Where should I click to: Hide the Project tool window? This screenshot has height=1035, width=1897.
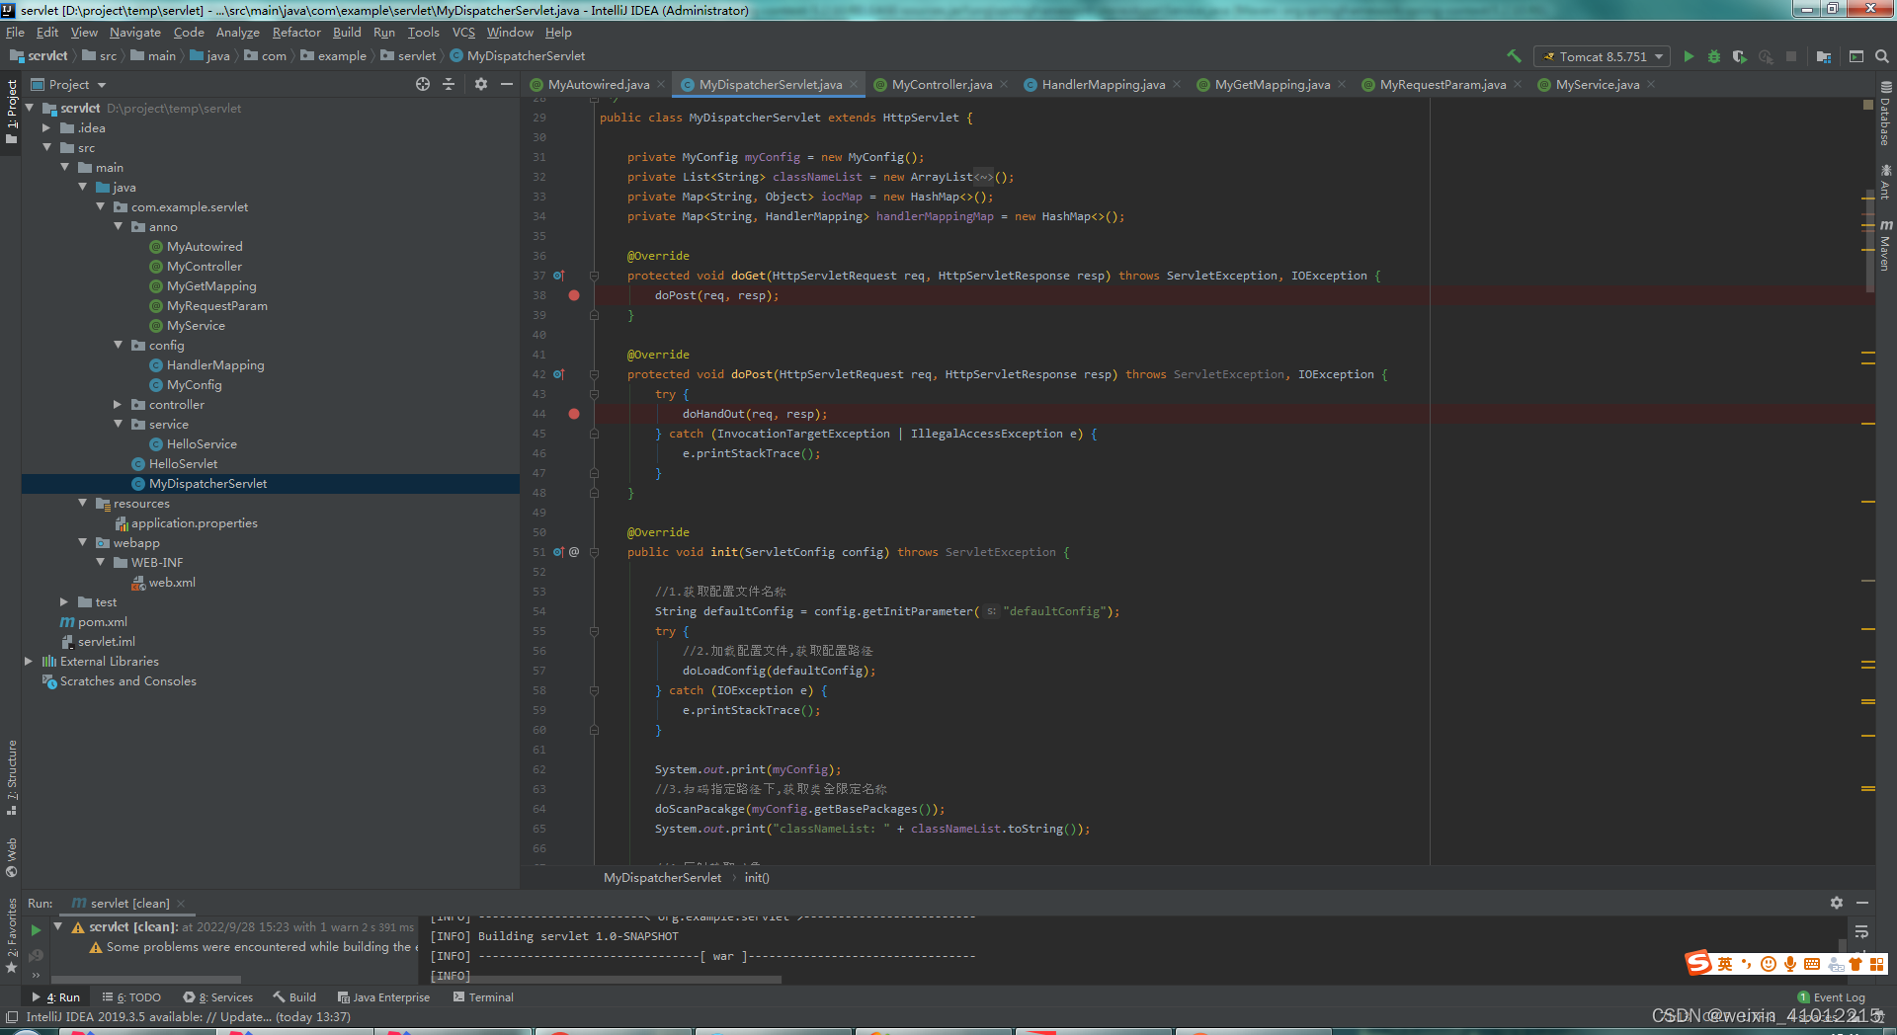click(507, 84)
